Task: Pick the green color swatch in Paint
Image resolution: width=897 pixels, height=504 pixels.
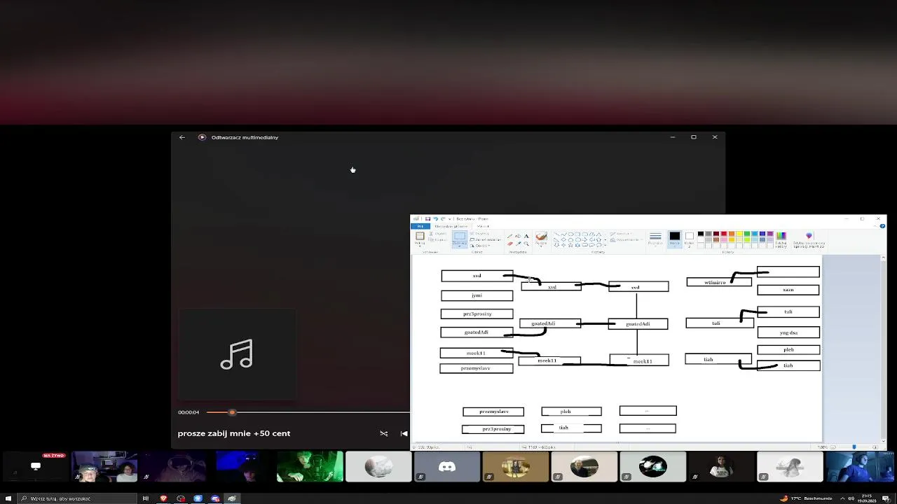Action: click(x=747, y=234)
